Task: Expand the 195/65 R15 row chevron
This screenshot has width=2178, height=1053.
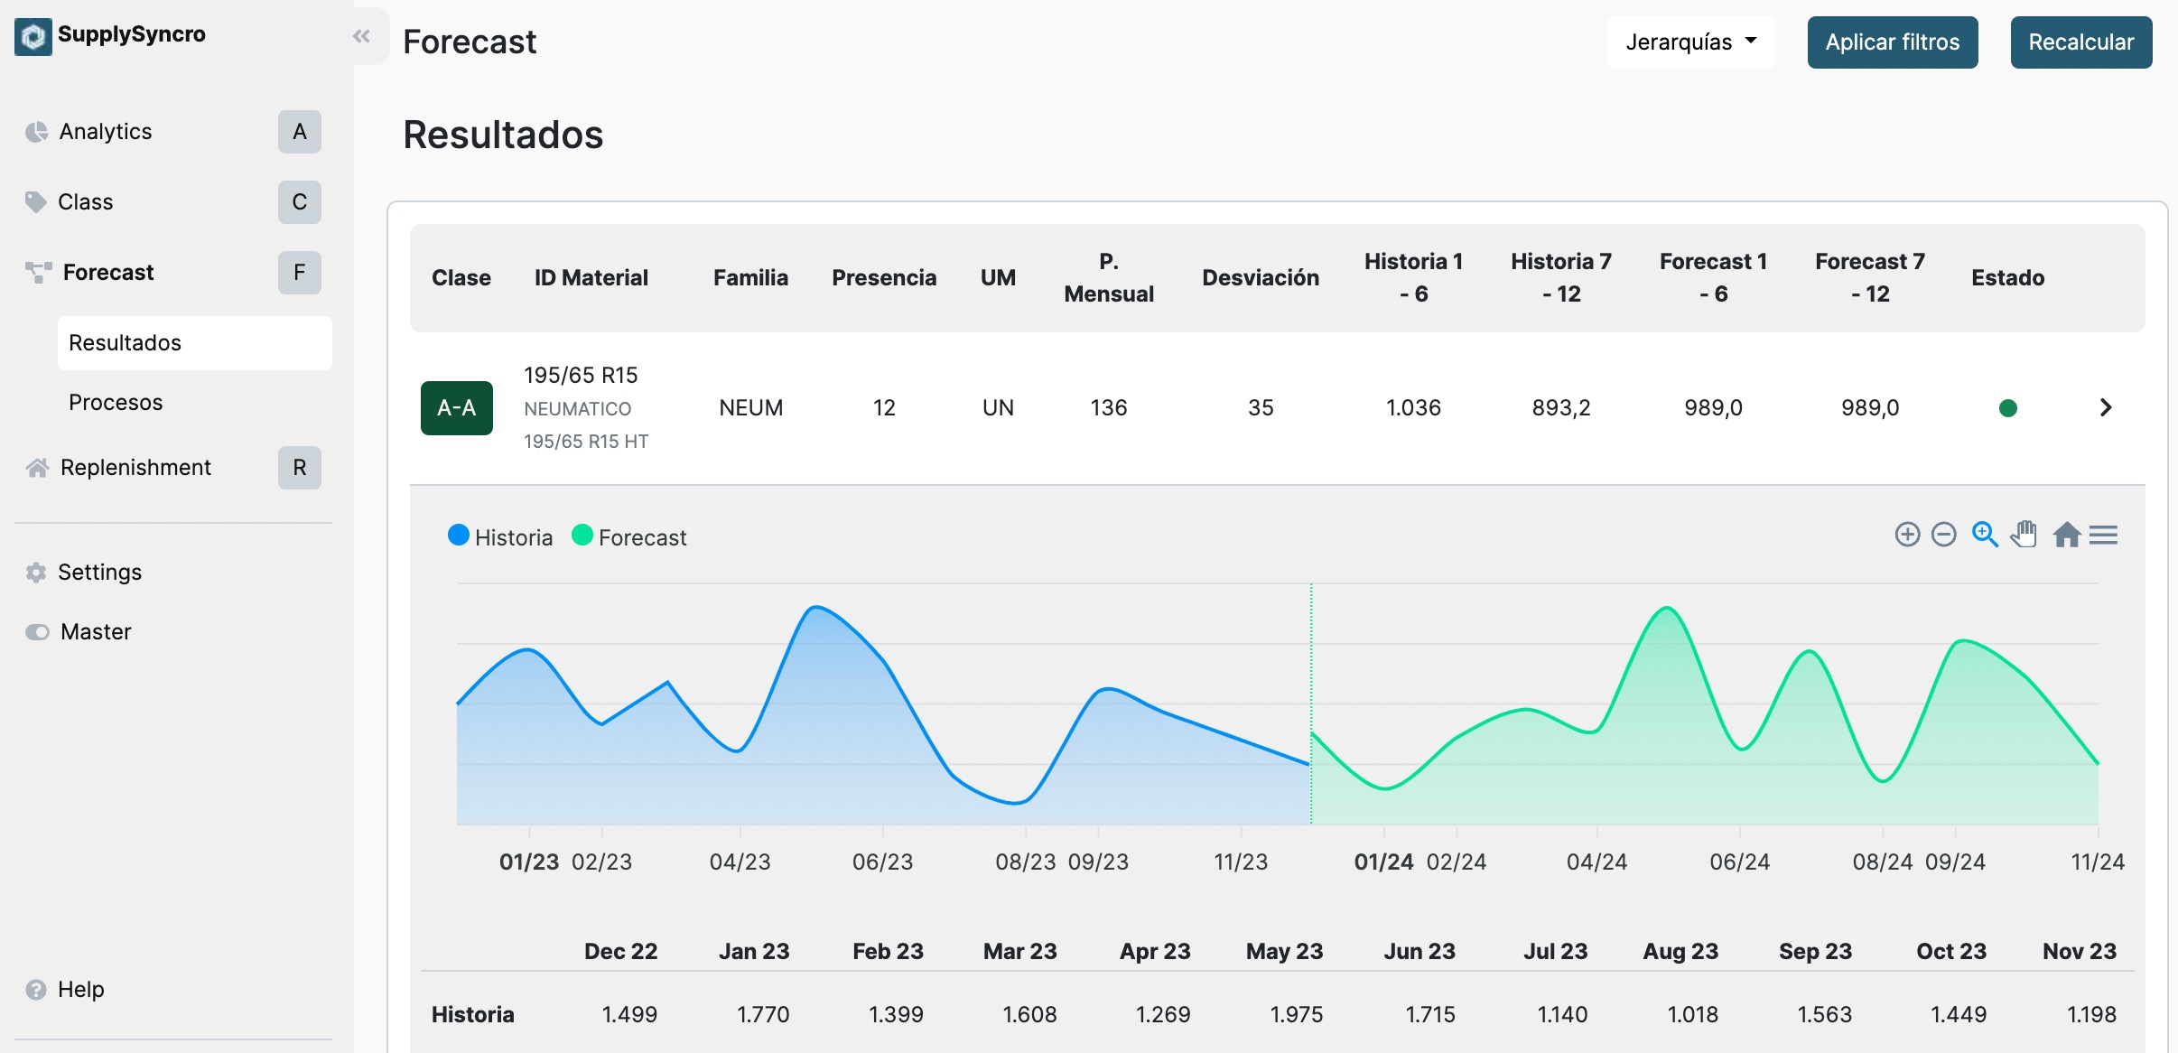Action: click(x=2106, y=408)
